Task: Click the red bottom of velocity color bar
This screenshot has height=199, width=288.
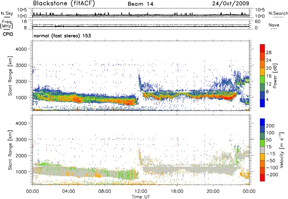Action: 262,178
